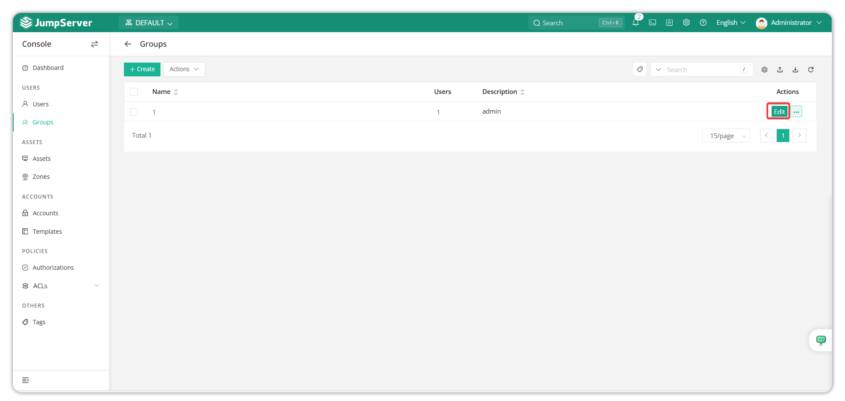The image size is (845, 401).
Task: Click the JumpServer logo
Action: pos(56,22)
